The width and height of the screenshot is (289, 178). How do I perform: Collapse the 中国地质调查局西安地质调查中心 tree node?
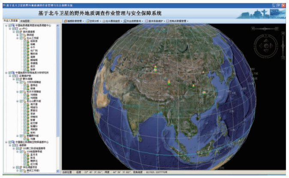click(x=6, y=26)
